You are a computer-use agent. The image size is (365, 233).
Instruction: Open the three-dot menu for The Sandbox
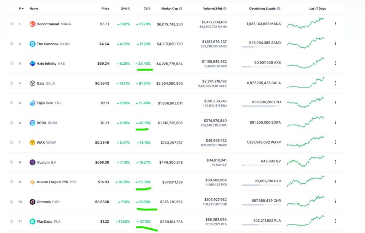[335, 44]
